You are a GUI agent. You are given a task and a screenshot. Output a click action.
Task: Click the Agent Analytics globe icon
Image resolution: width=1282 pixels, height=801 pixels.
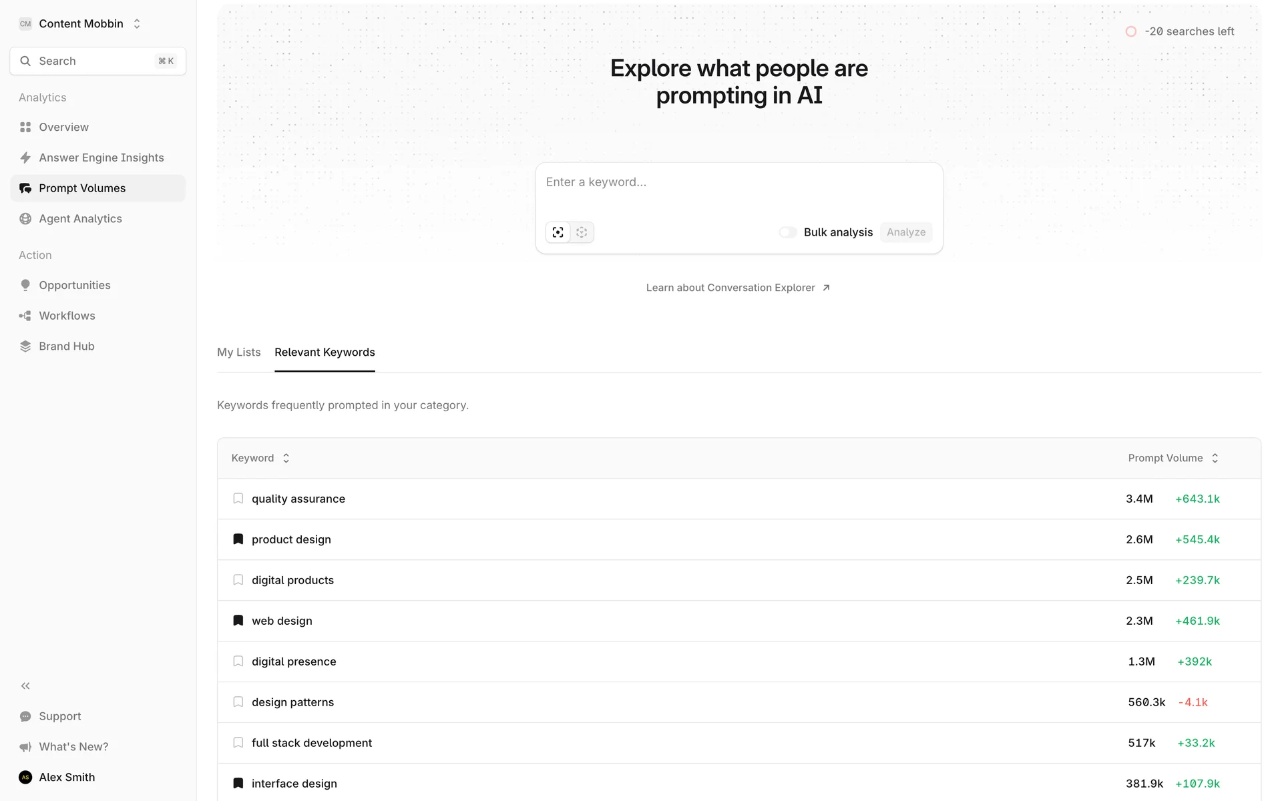25,219
